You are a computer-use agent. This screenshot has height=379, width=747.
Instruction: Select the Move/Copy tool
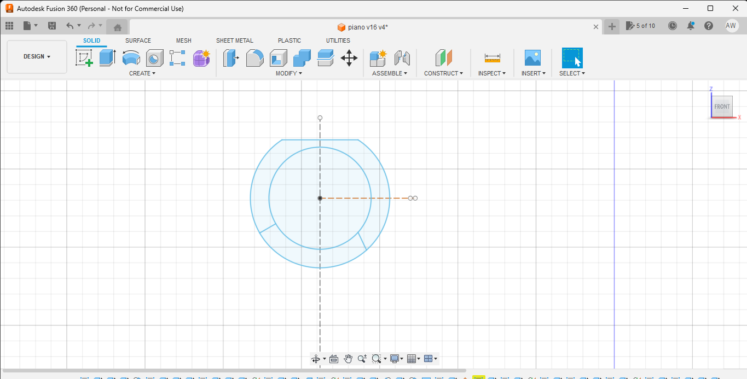pyautogui.click(x=349, y=57)
